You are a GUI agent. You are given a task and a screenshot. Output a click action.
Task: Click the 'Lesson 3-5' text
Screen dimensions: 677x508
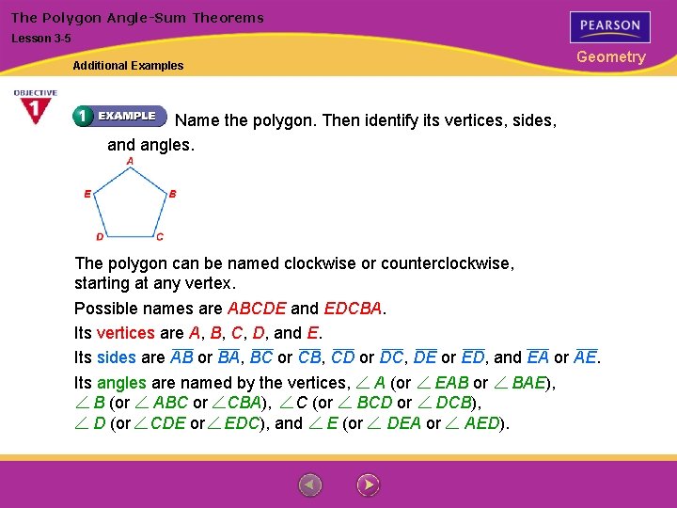pos(41,39)
